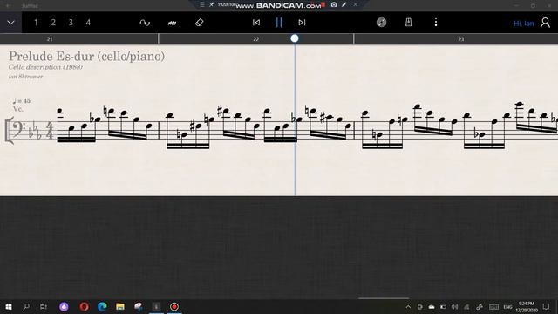
Task: Open the clock showing 9:24 PM
Action: tap(527, 307)
